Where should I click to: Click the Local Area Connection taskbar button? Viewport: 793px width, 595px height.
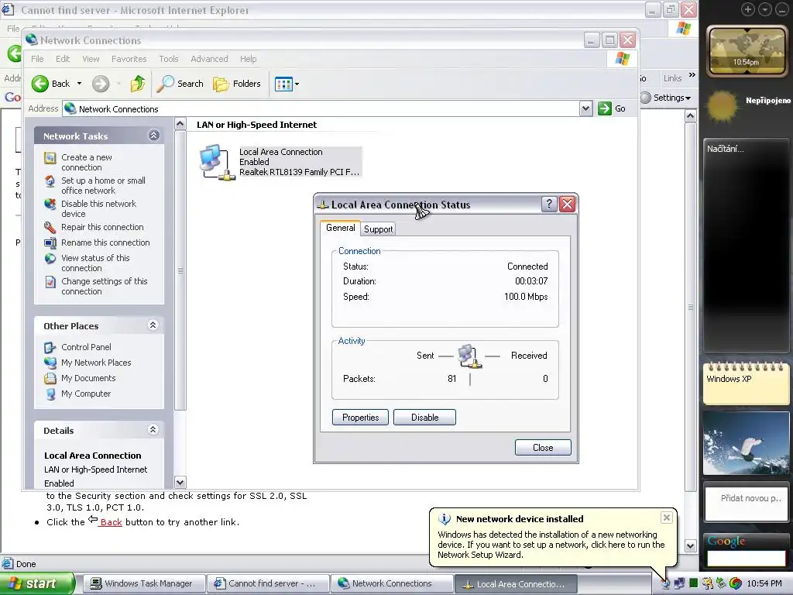[515, 583]
